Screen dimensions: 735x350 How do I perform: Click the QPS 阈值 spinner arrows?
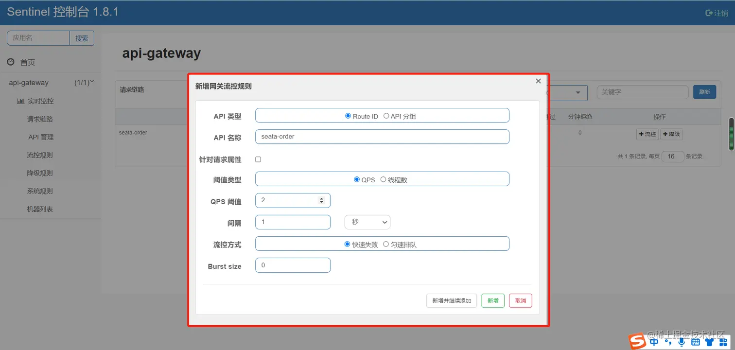tap(321, 200)
